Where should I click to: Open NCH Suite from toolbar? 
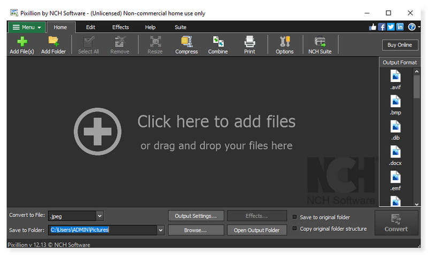[x=320, y=42]
